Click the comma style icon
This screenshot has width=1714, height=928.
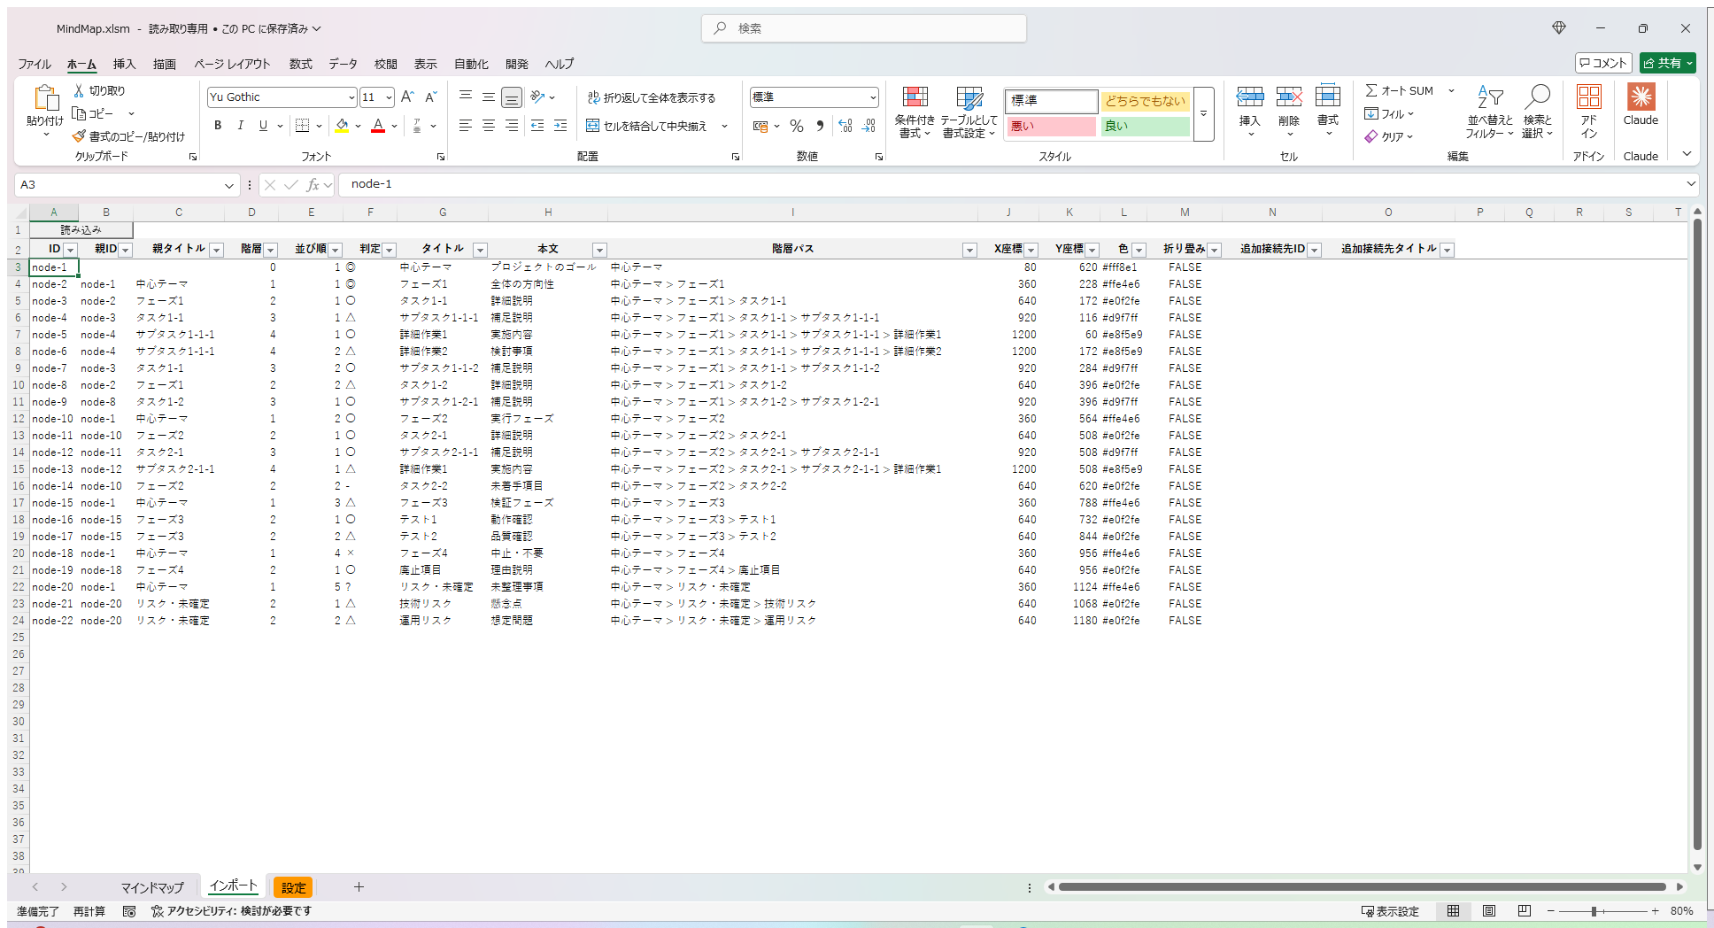coord(820,126)
